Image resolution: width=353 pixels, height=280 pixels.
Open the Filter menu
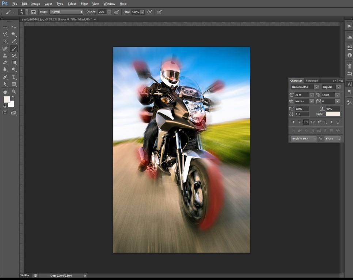point(84,4)
